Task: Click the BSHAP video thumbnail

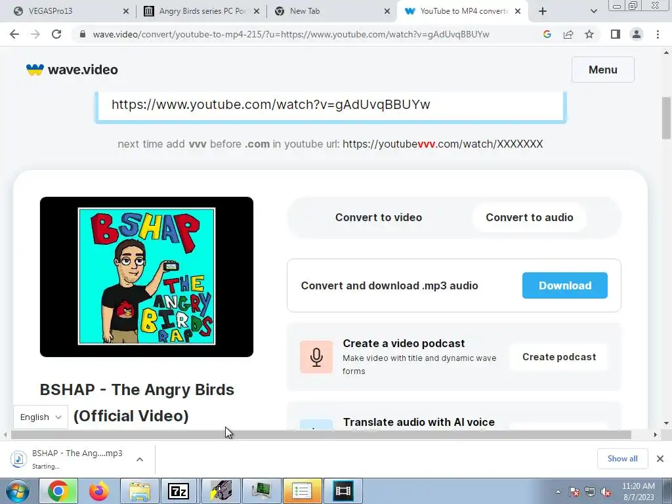Action: [x=146, y=277]
